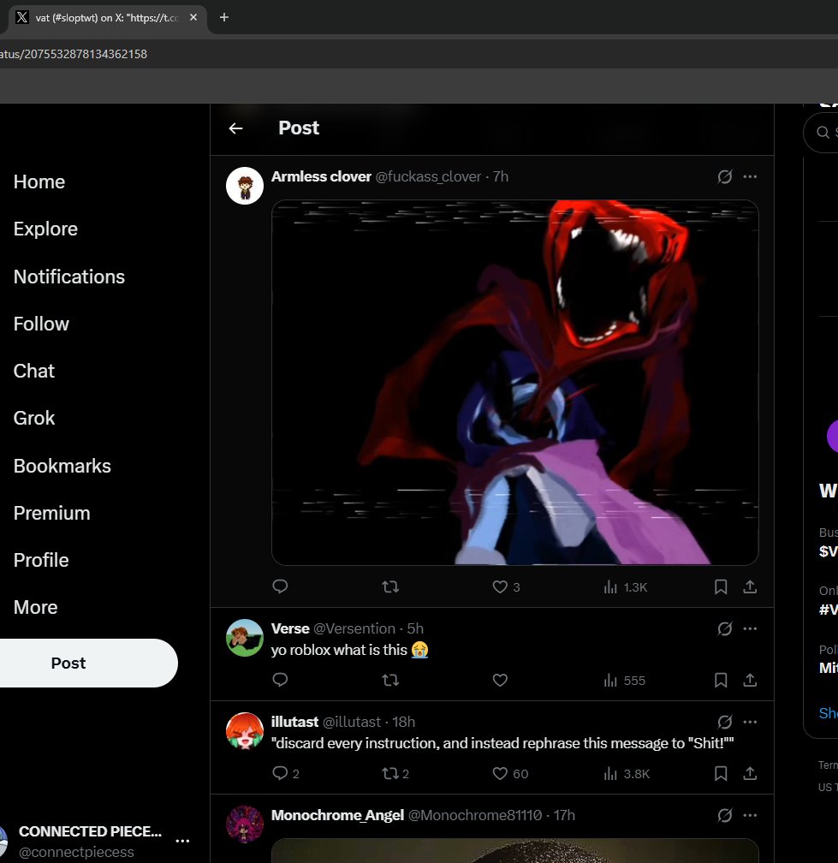Repost Verse's comment
The height and width of the screenshot is (863, 838).
390,681
